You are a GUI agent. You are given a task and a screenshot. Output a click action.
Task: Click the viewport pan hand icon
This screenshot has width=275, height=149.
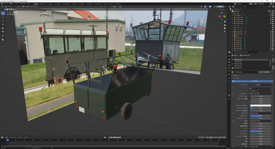225,25
